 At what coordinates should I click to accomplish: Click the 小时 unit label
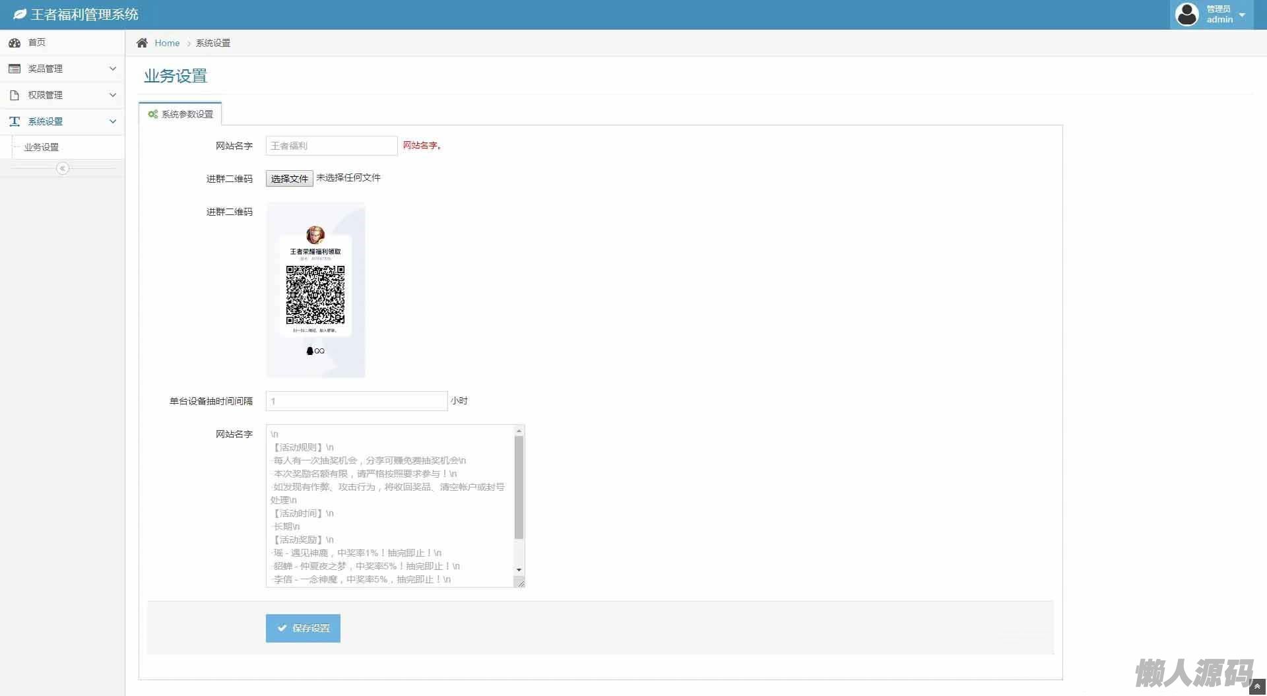[x=459, y=400]
